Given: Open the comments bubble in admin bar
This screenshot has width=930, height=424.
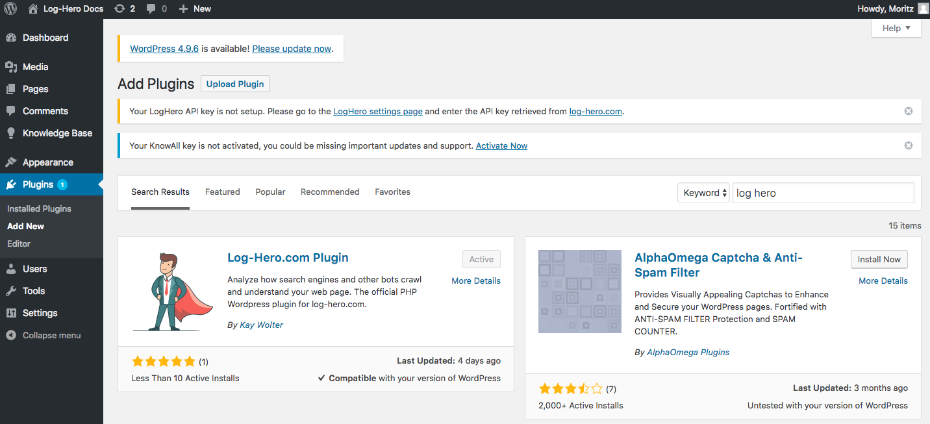Looking at the screenshot, I should coord(151,9).
